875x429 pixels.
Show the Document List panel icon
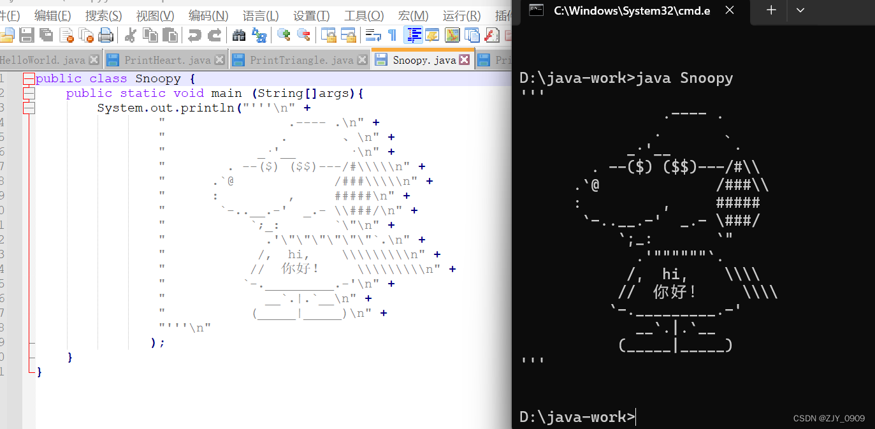472,35
